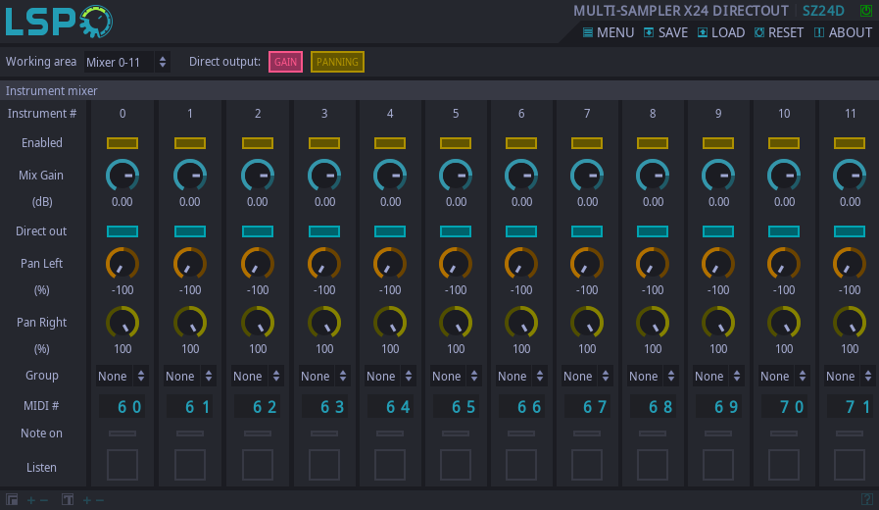Open the MENU item
Image resolution: width=879 pixels, height=510 pixels.
609,32
